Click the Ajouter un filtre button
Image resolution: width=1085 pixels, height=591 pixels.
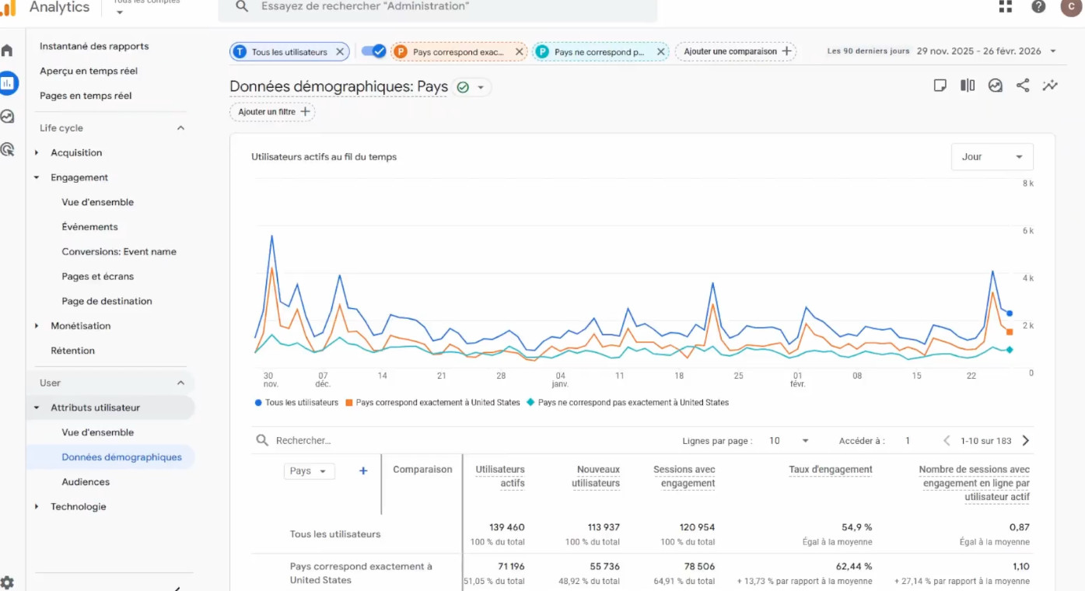pos(272,112)
